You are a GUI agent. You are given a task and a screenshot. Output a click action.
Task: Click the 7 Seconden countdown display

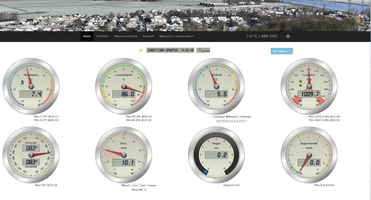click(203, 50)
